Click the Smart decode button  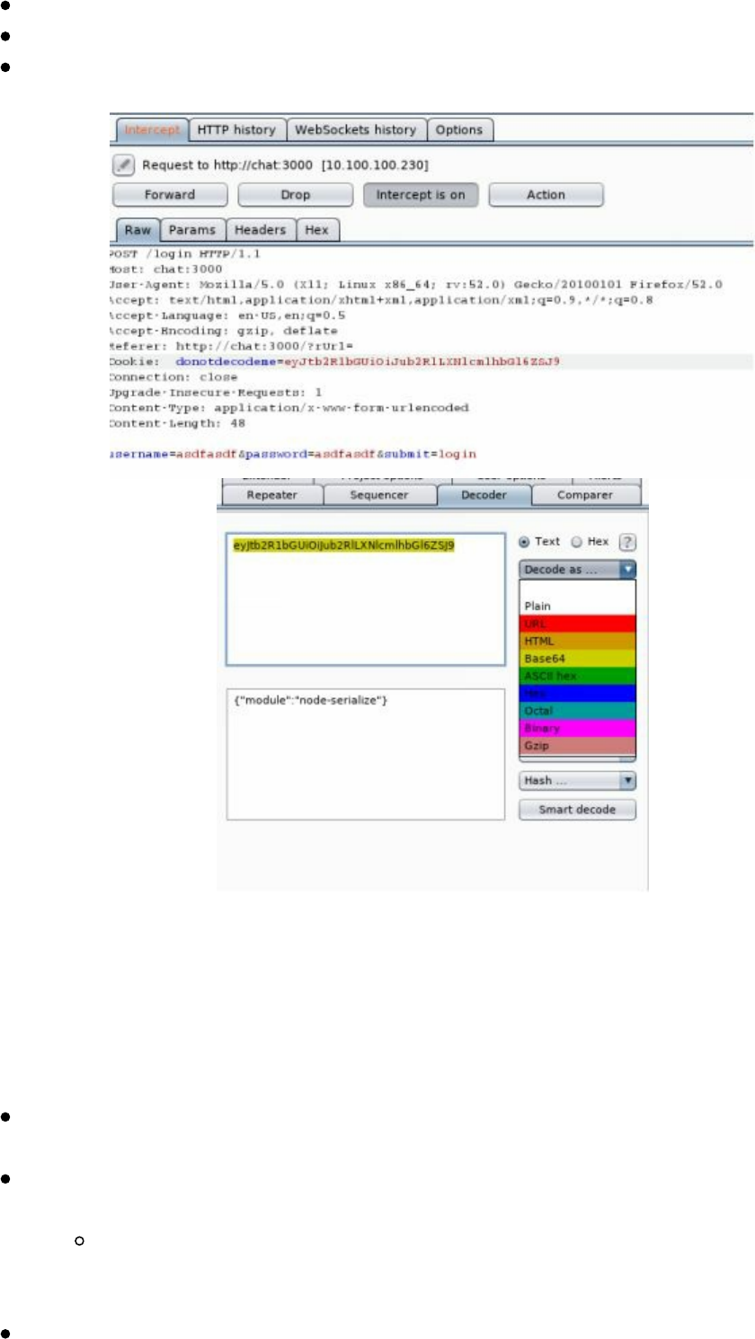point(577,810)
